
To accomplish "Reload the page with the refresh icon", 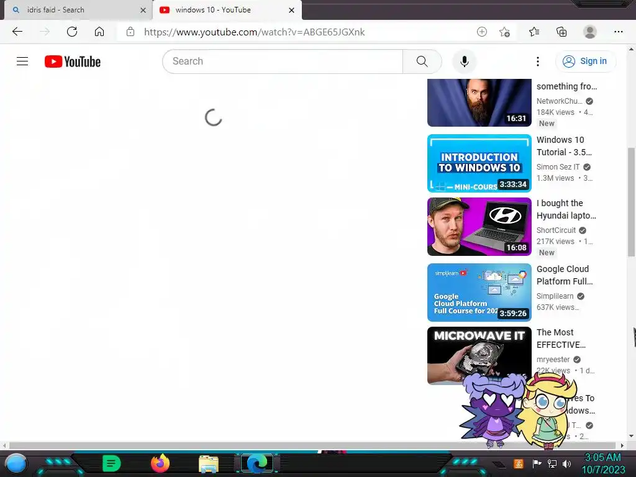I will 72,32.
